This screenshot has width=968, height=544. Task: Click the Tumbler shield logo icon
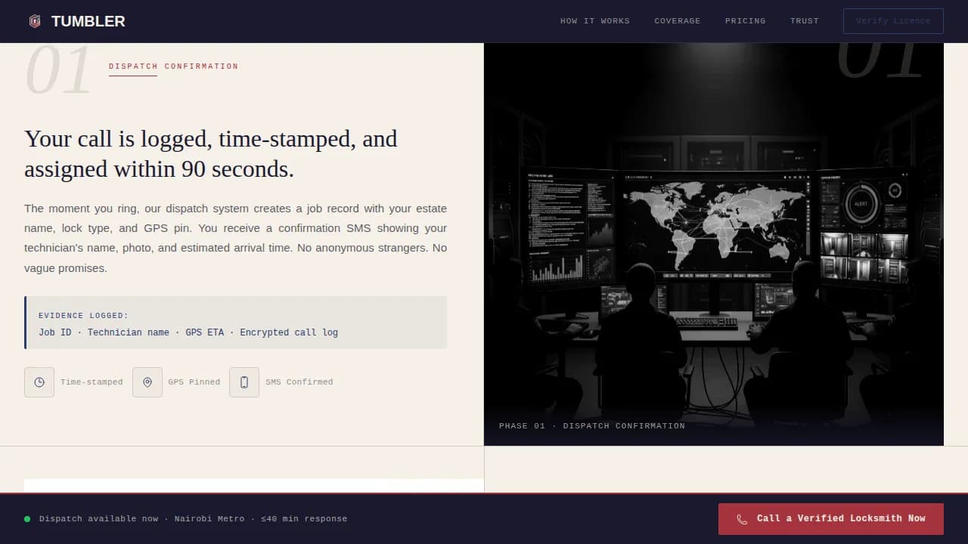point(35,21)
